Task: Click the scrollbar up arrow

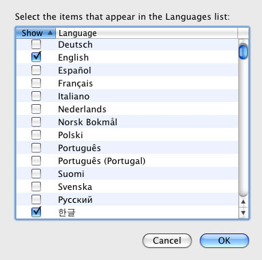Action: pyautogui.click(x=244, y=201)
